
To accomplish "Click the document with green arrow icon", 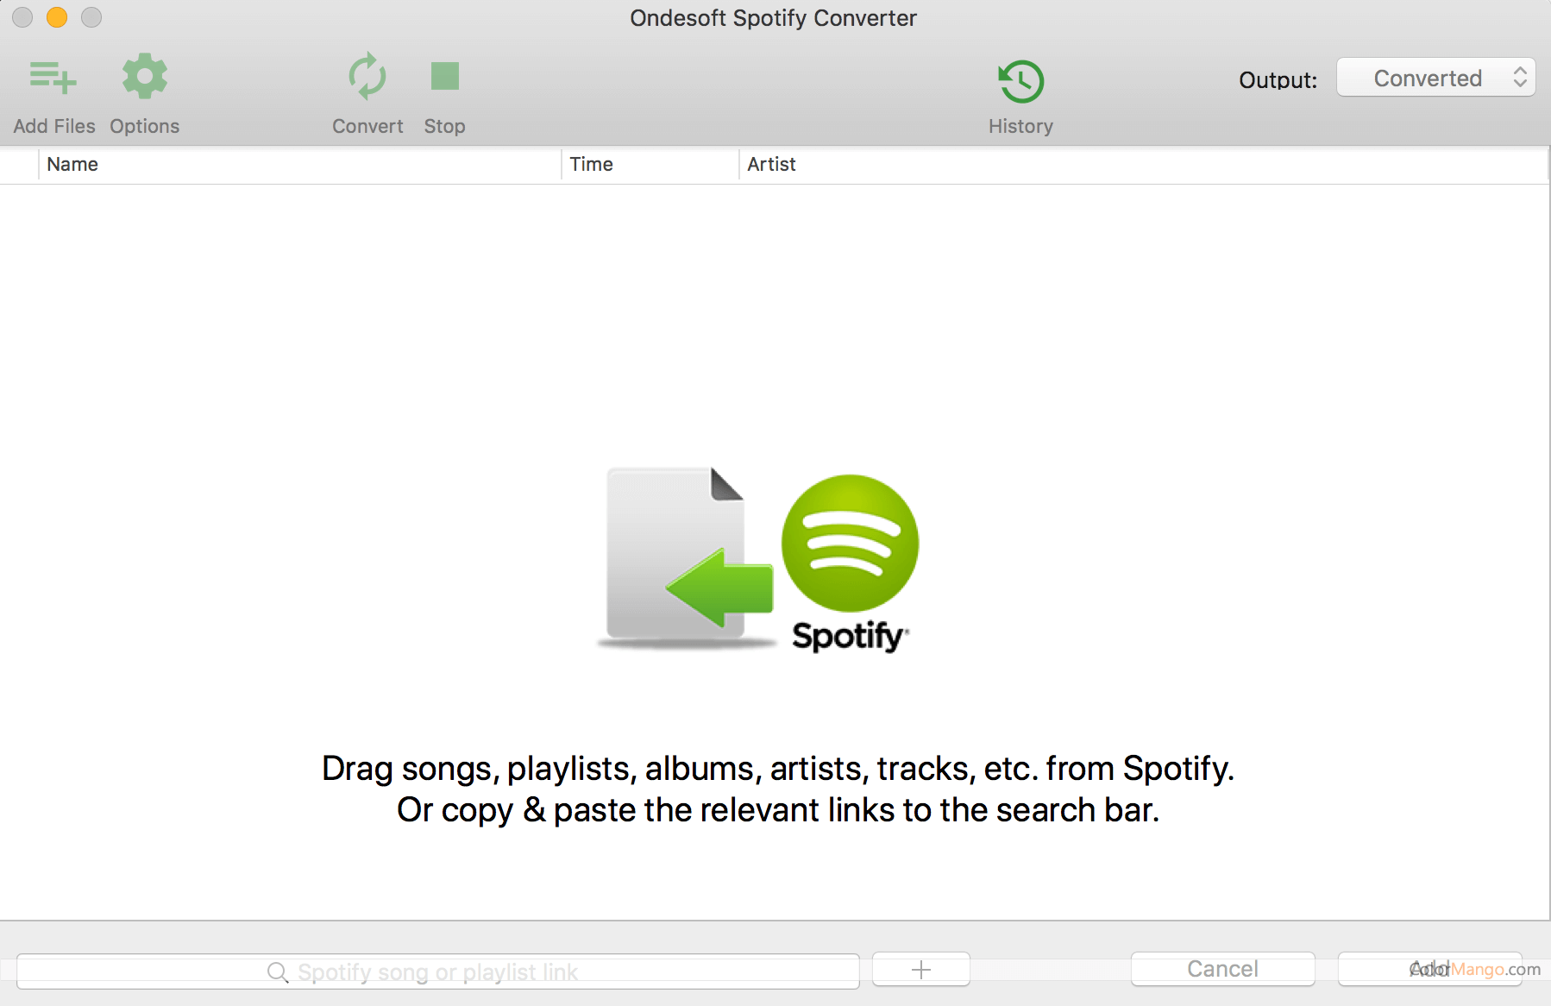I will (x=681, y=556).
